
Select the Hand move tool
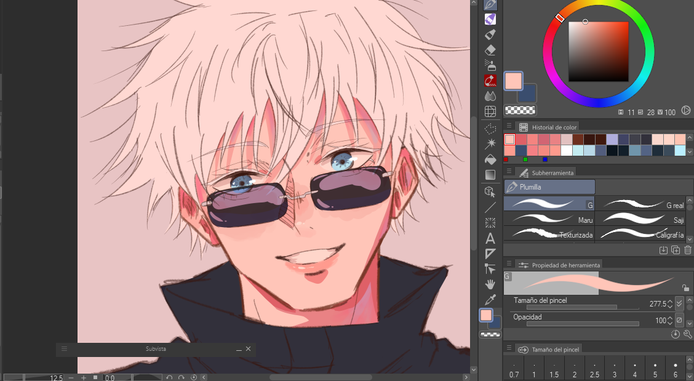pos(490,284)
